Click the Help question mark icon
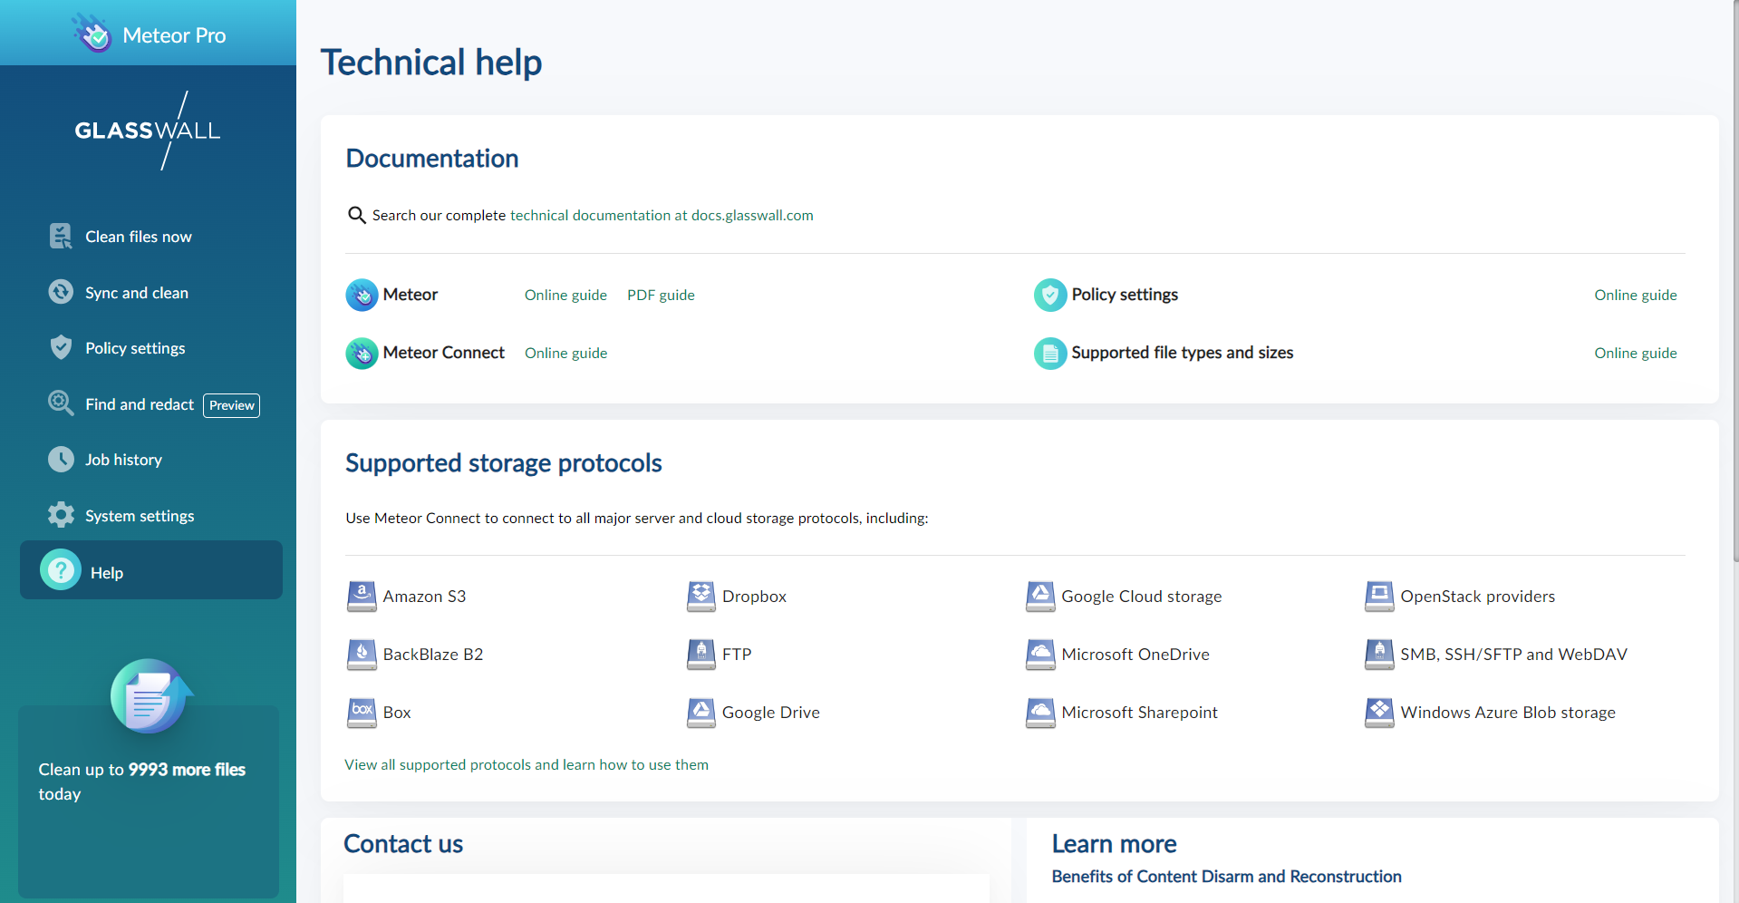The height and width of the screenshot is (903, 1739). pos(61,570)
